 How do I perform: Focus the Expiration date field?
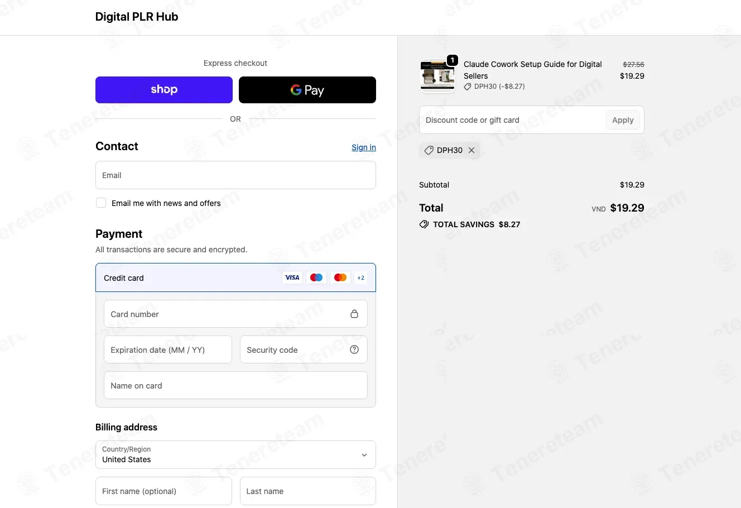(x=168, y=349)
